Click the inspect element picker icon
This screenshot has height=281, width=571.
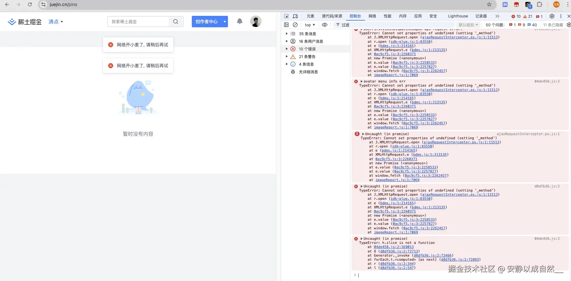click(x=286, y=16)
